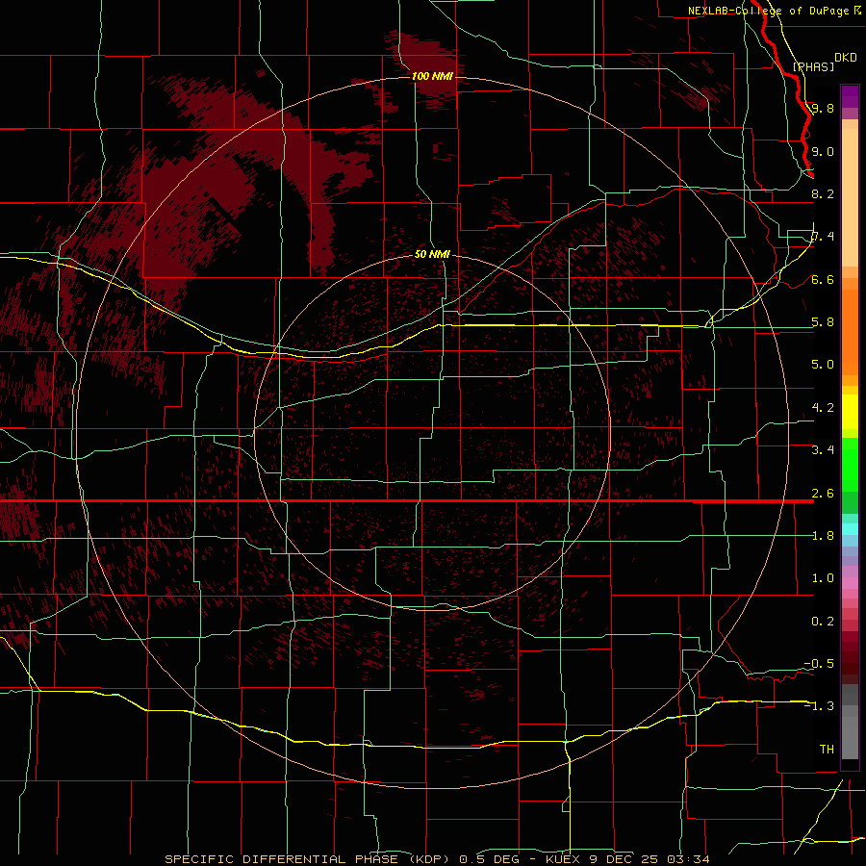Select the 5.0 value on color scale
866x866 pixels.
coord(823,365)
